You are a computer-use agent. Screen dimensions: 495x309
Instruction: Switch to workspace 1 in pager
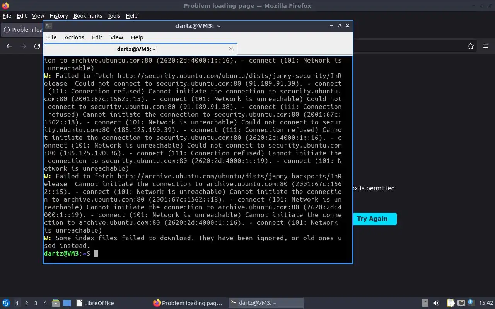pyautogui.click(x=17, y=303)
